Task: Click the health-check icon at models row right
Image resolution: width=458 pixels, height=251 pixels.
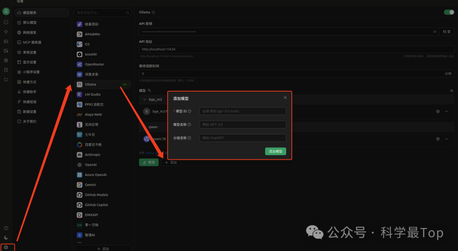Action: (452, 91)
